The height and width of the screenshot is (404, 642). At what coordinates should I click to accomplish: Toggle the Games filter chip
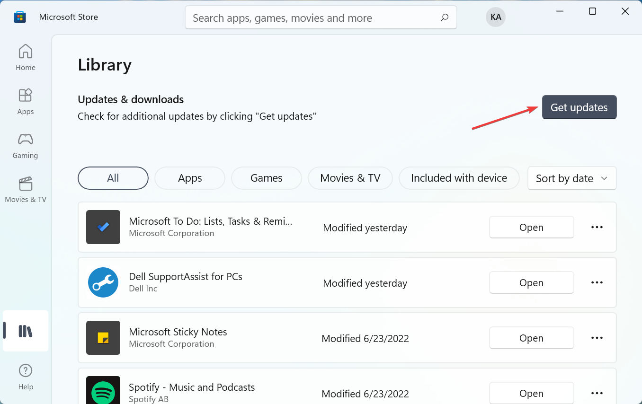(266, 178)
